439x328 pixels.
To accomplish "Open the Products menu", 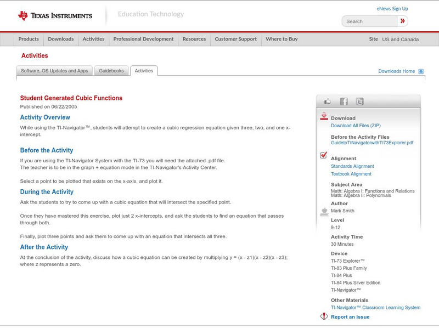I will click(x=29, y=39).
